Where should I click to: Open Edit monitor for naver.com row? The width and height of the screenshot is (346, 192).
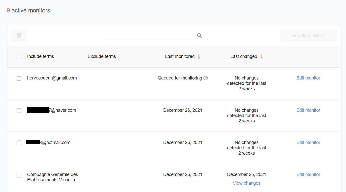coord(308,110)
